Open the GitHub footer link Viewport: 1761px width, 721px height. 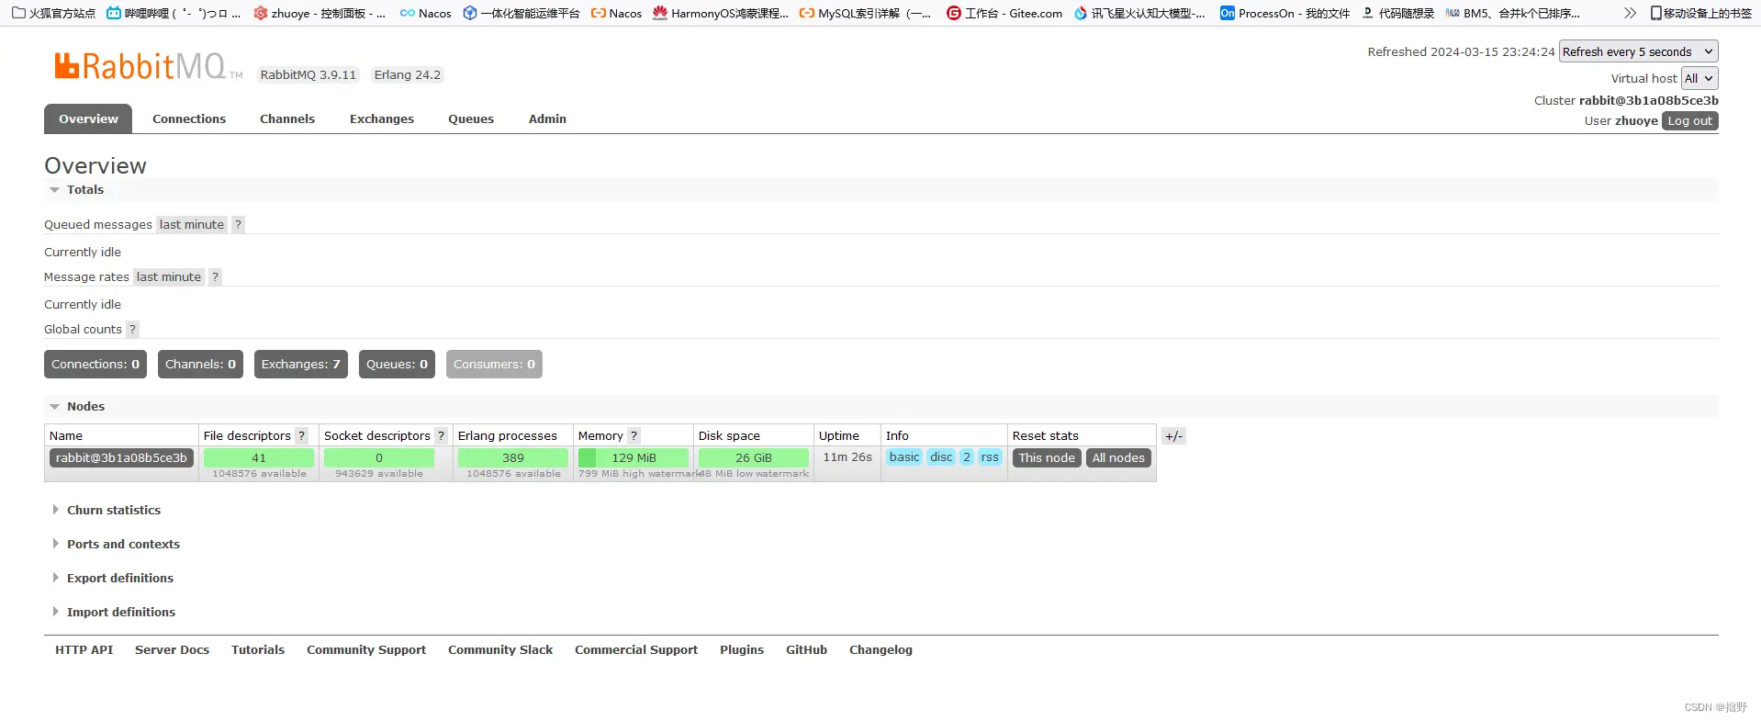click(x=806, y=649)
